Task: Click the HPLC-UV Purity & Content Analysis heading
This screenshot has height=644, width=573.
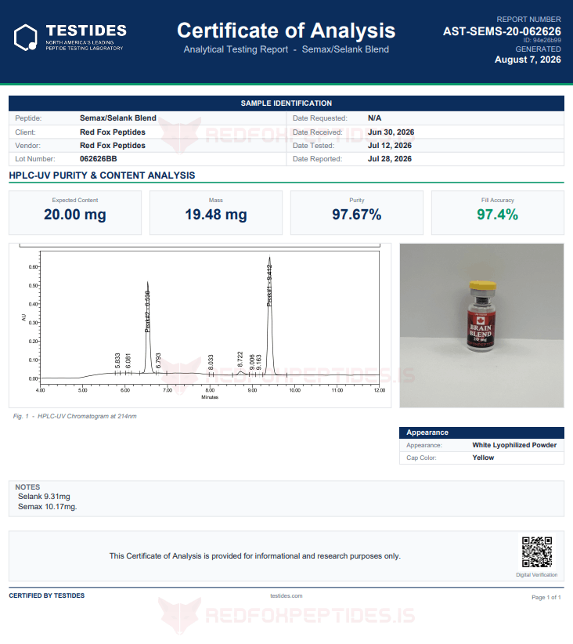Action: pyautogui.click(x=102, y=175)
